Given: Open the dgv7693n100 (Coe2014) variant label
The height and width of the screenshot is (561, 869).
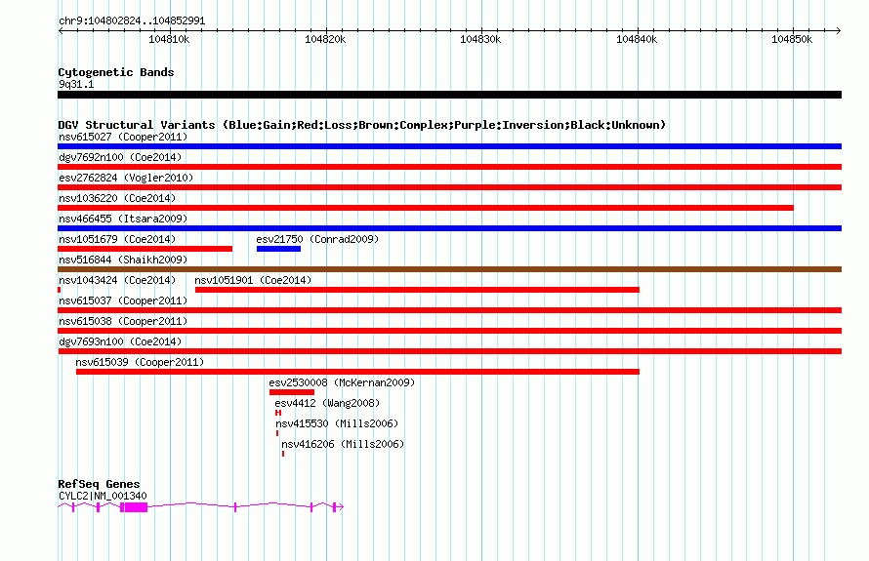Looking at the screenshot, I should click(120, 341).
